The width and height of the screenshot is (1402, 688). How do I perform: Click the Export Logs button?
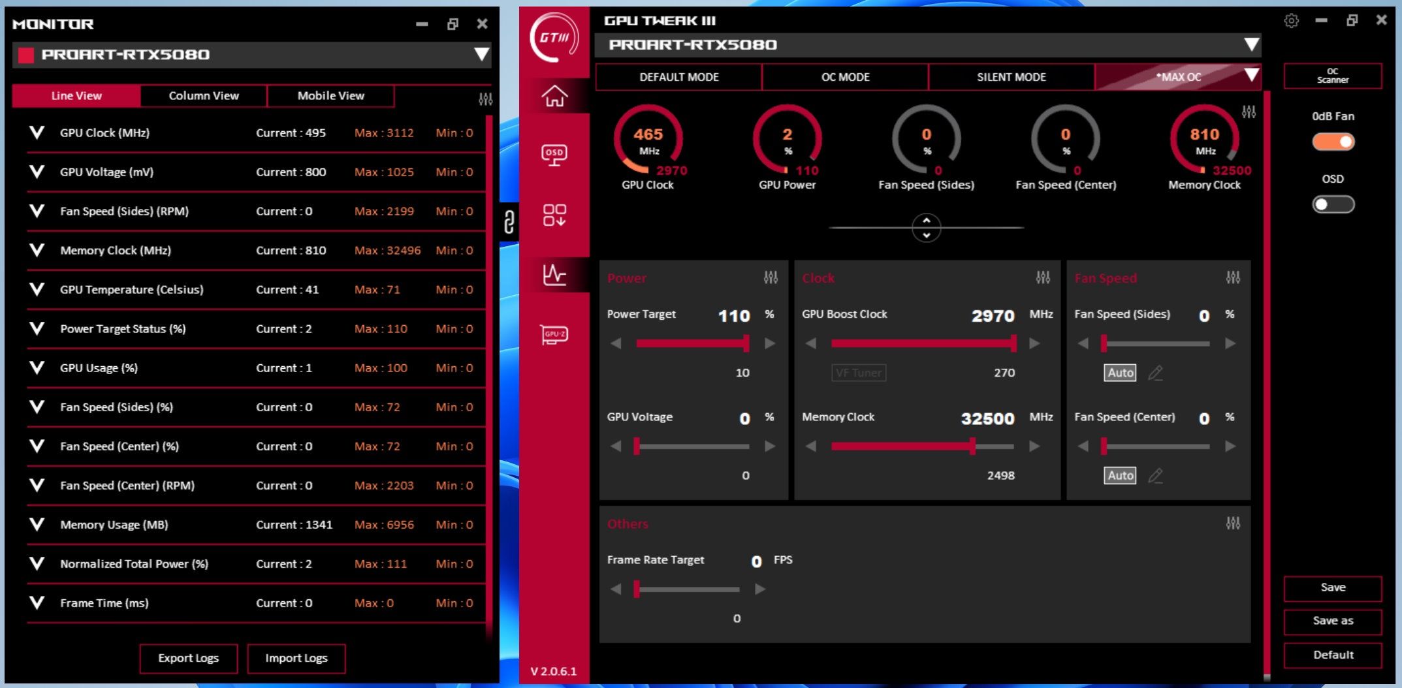(x=189, y=658)
